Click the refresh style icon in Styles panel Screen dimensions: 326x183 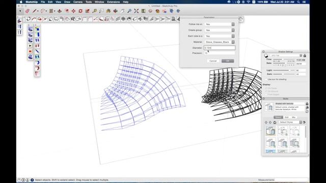tap(307, 112)
